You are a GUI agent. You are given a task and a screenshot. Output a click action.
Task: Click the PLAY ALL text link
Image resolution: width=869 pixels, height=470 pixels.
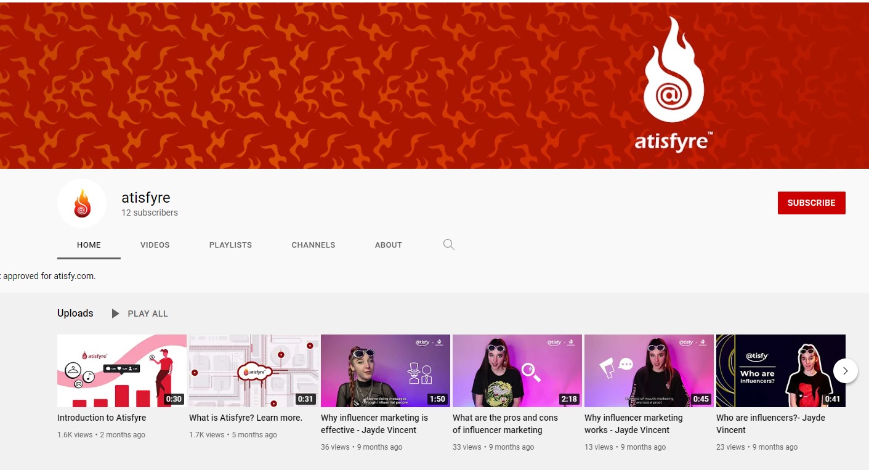tap(148, 314)
